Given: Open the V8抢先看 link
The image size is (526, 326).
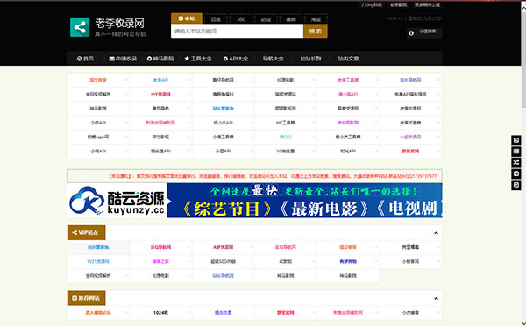Looking at the screenshot, I should (286, 152).
